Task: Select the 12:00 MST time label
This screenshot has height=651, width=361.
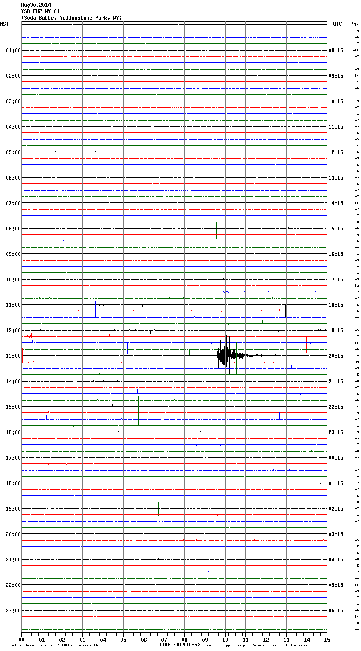Action: point(13,331)
